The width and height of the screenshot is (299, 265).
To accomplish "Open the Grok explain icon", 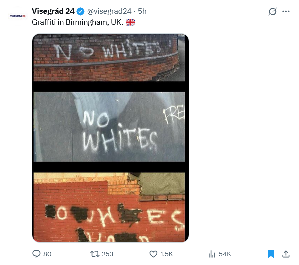I will pos(273,11).
